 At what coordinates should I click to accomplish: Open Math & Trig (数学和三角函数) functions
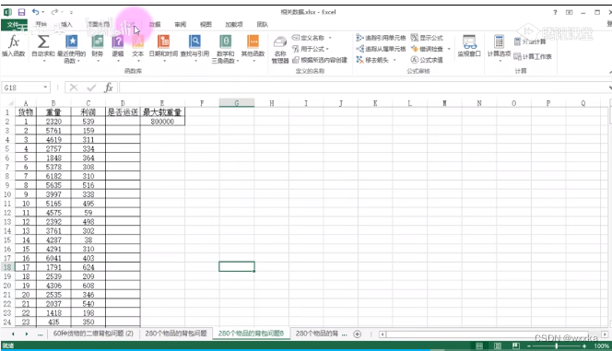[x=225, y=49]
